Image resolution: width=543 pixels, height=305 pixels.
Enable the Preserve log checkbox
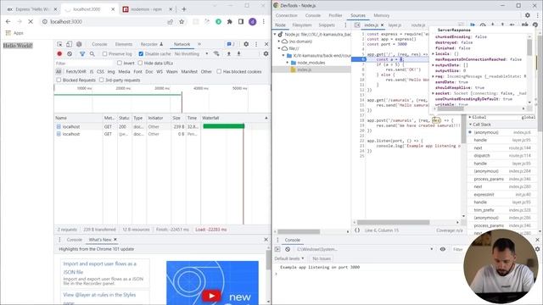(104, 54)
